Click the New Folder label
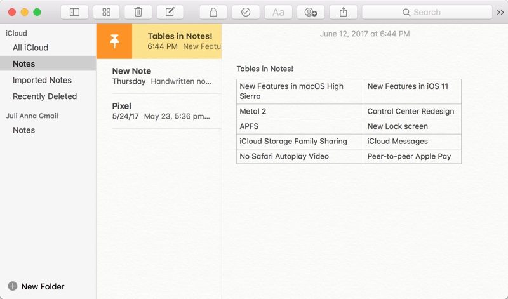 (x=43, y=286)
